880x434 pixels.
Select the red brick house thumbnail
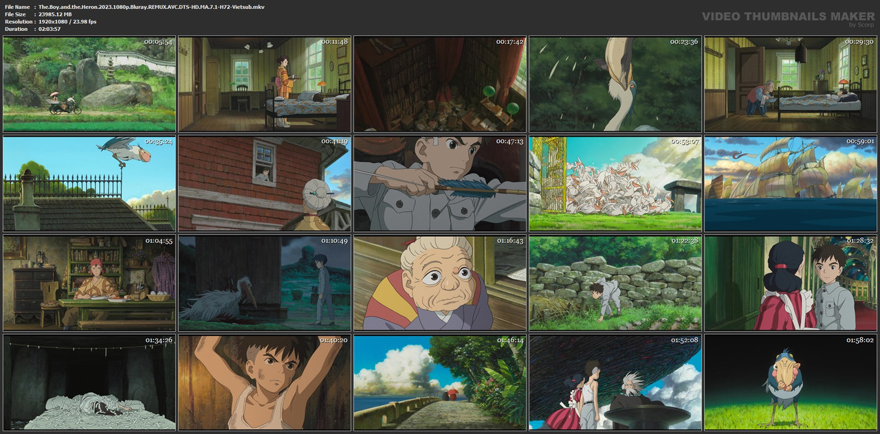(x=265, y=183)
